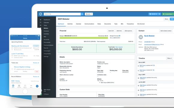Select Contacts in the left sidebar

pyautogui.click(x=46, y=31)
